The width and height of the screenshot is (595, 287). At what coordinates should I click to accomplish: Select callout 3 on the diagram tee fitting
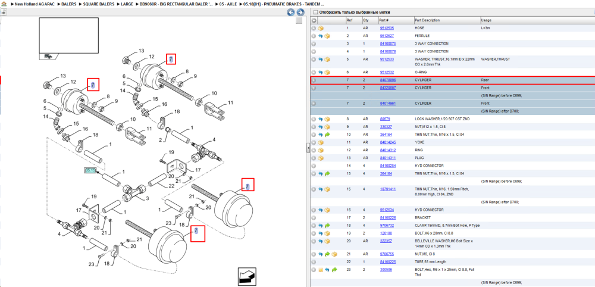[x=148, y=198]
